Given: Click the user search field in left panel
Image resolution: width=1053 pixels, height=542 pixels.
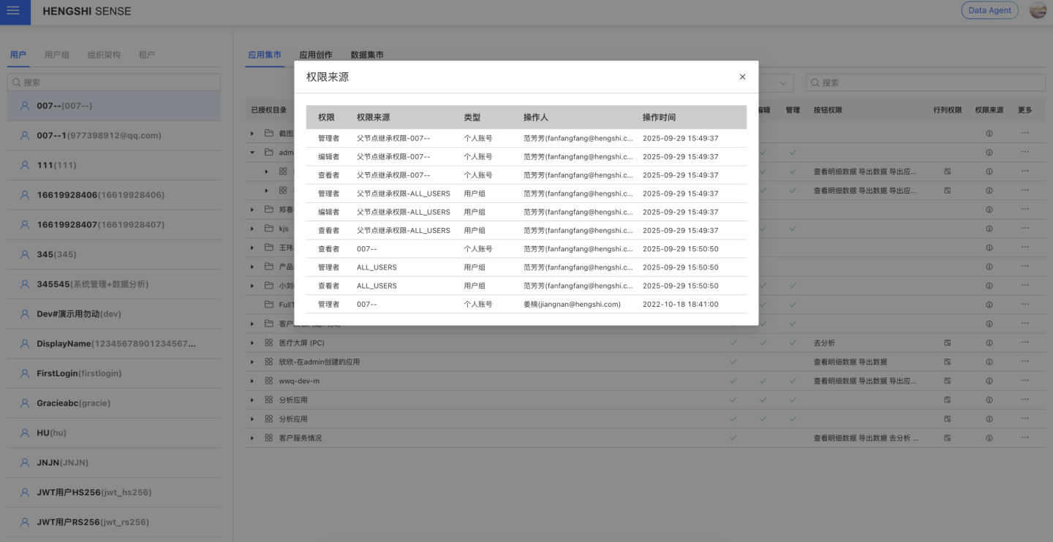Looking at the screenshot, I should [113, 83].
